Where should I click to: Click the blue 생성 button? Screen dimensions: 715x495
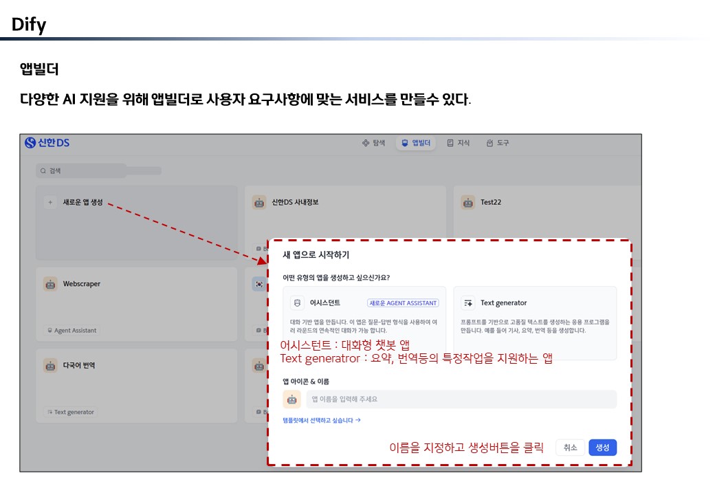coord(602,448)
